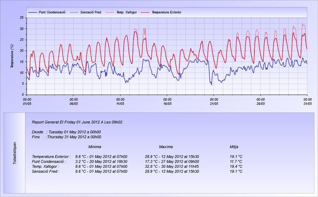Click the 31/05 date marker on x-axis

coord(307,103)
